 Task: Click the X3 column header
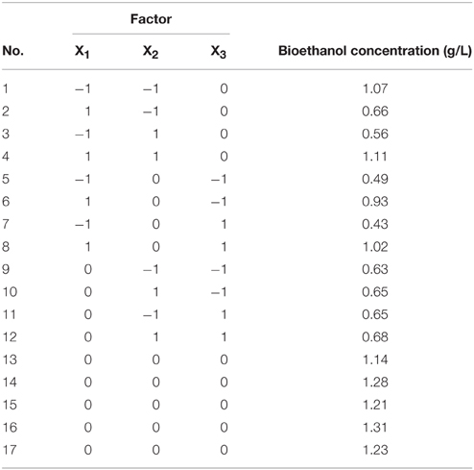[x=219, y=52]
